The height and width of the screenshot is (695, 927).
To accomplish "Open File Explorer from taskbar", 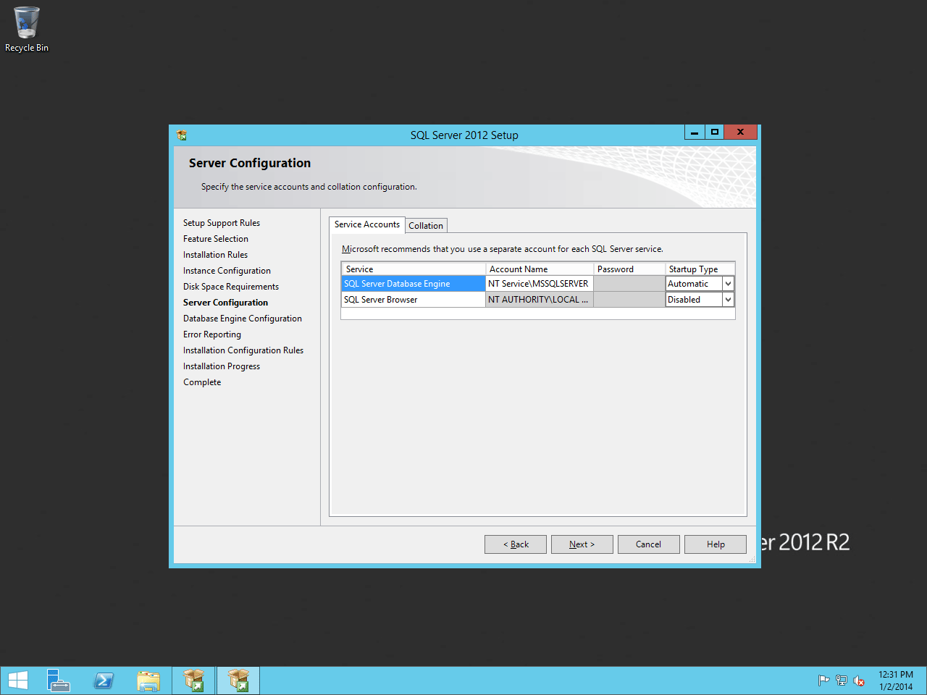I will 148,681.
